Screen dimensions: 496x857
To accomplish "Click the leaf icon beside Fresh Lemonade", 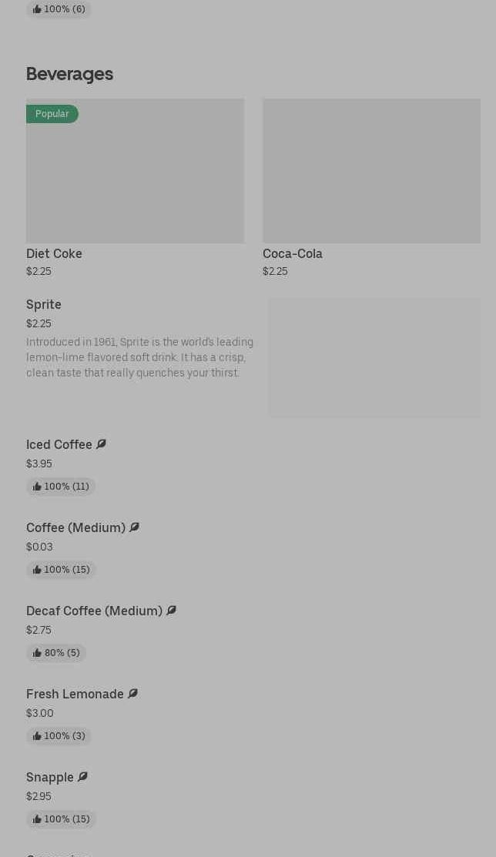I will [x=132, y=694].
